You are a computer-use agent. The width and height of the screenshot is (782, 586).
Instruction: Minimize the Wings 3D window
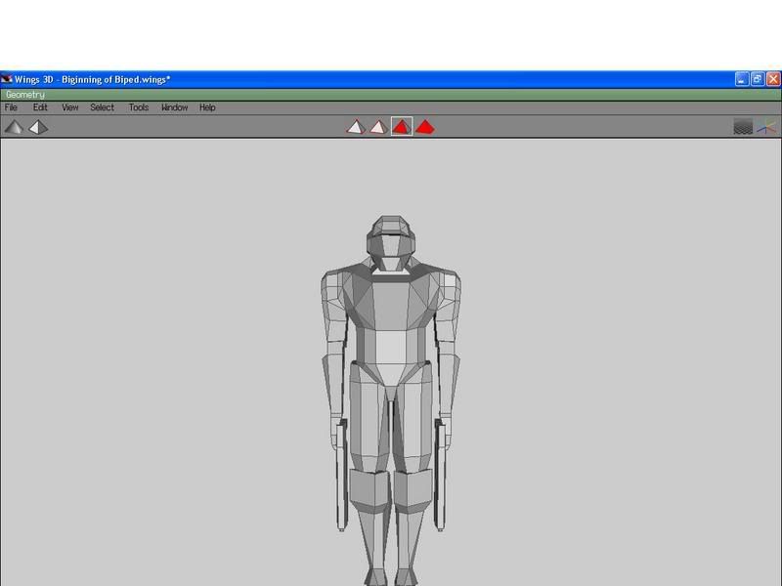742,79
